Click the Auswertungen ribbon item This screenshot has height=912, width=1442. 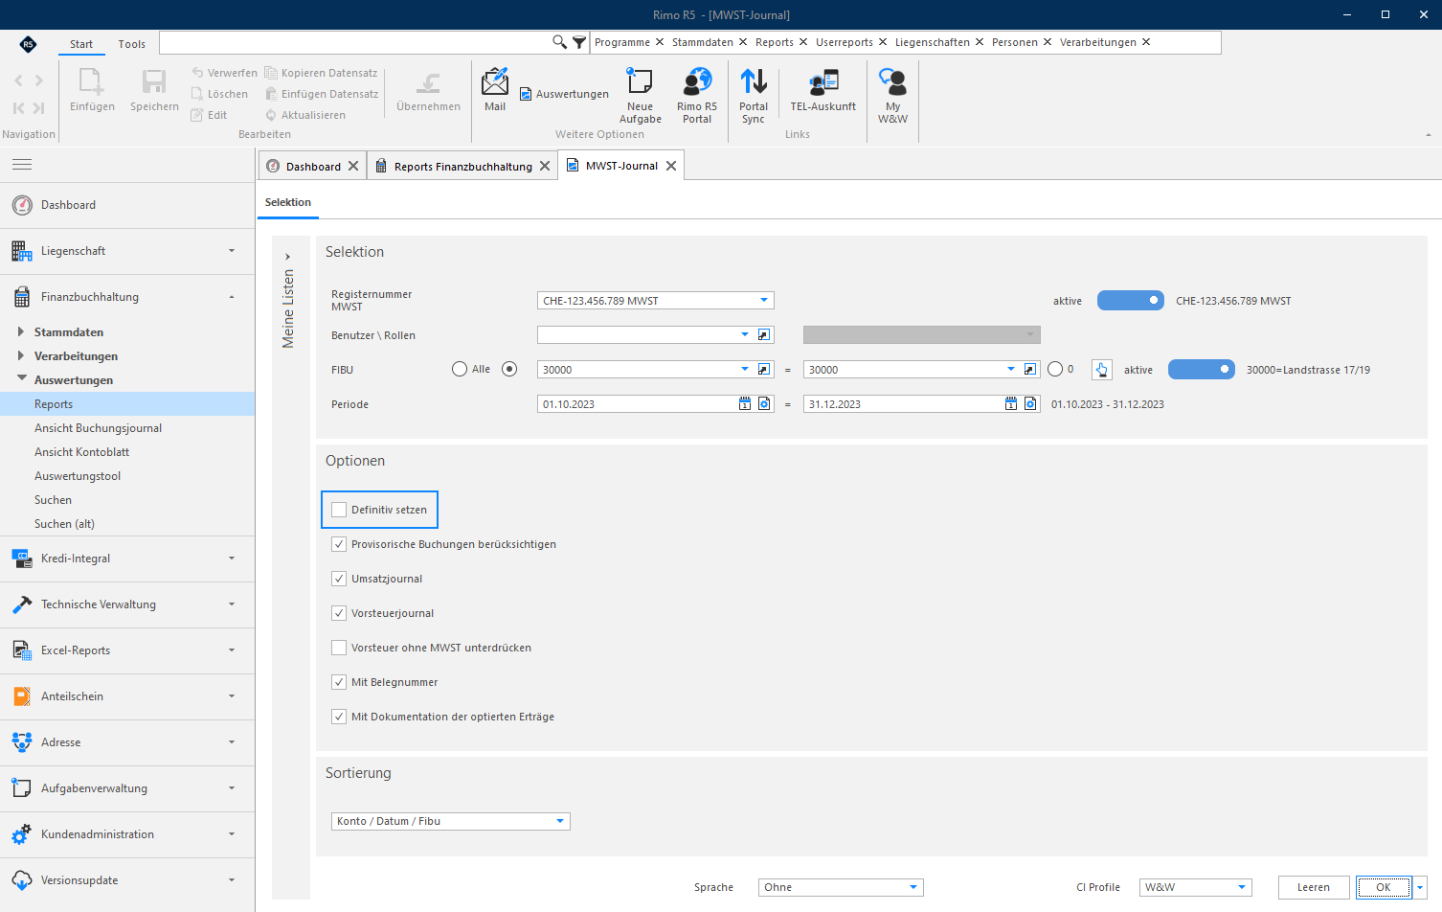(x=565, y=94)
